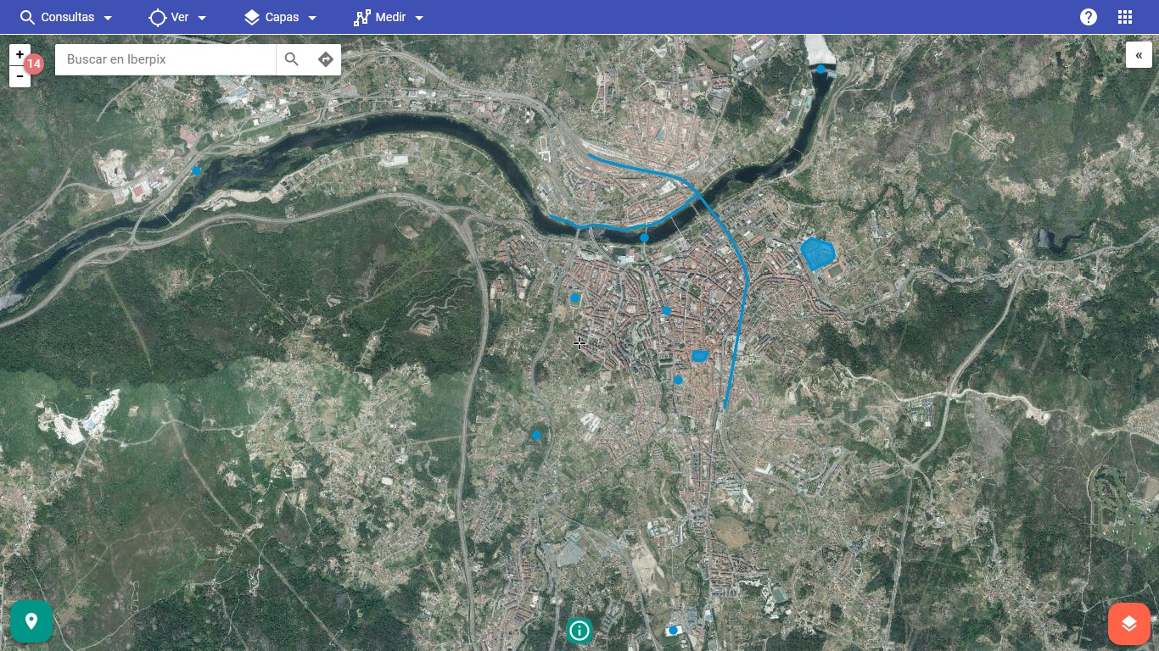
Task: Click the search magnifier button in search box
Action: [292, 59]
